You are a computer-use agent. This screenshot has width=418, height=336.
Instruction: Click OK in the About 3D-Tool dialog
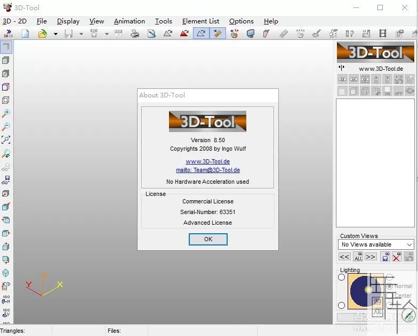pyautogui.click(x=208, y=239)
